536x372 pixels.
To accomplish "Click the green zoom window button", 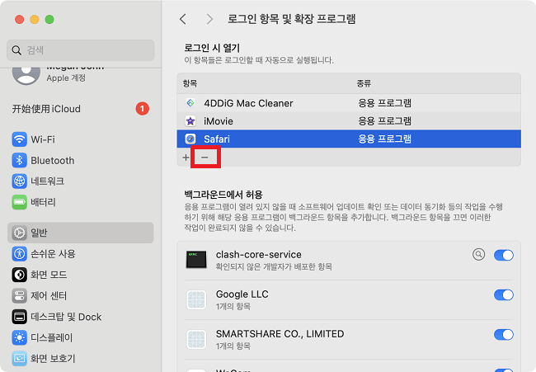I will click(49, 20).
